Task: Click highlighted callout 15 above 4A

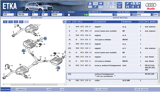Action: pos(58,68)
